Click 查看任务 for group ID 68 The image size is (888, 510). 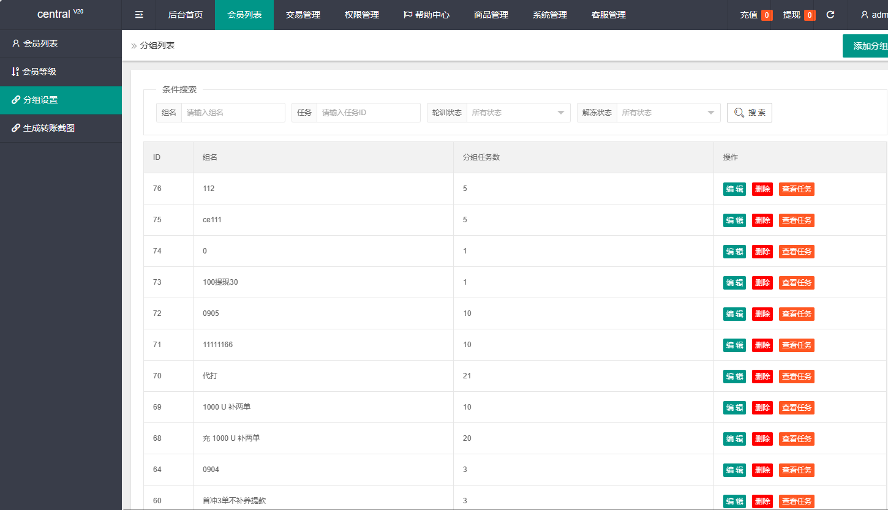pos(797,439)
